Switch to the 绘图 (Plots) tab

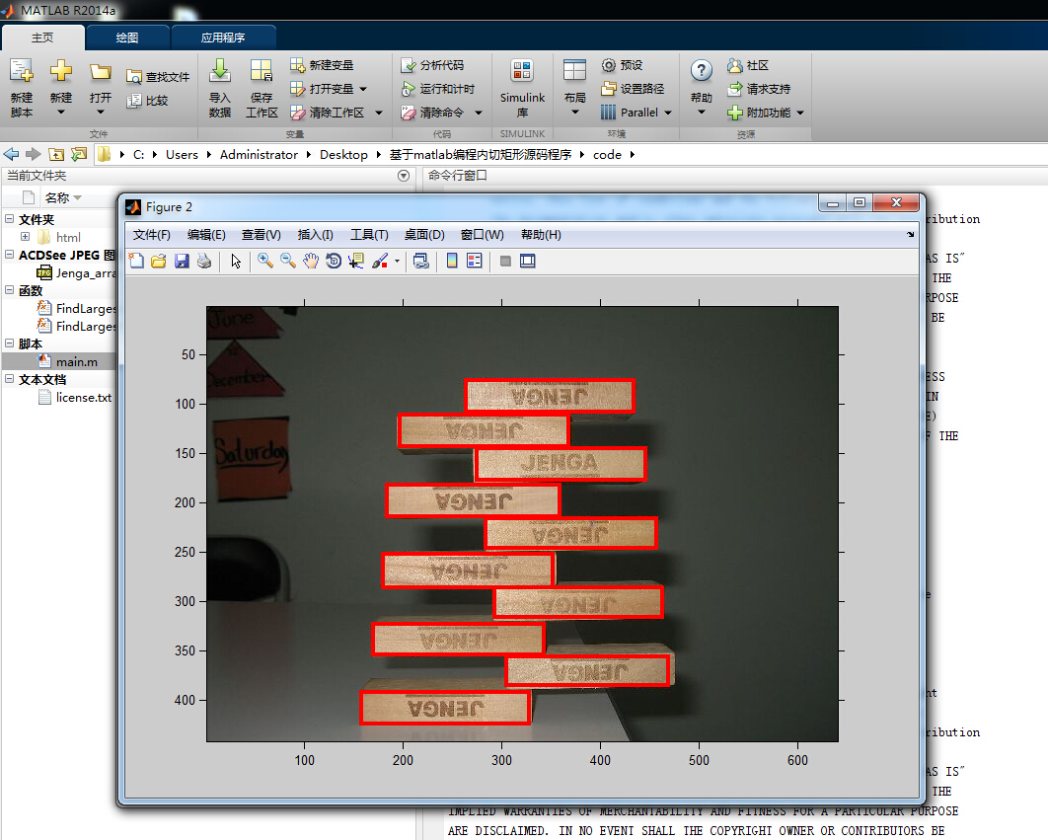click(127, 38)
